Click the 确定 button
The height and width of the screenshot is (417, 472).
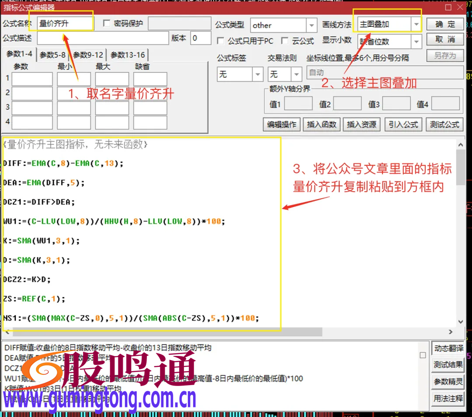[x=444, y=24]
